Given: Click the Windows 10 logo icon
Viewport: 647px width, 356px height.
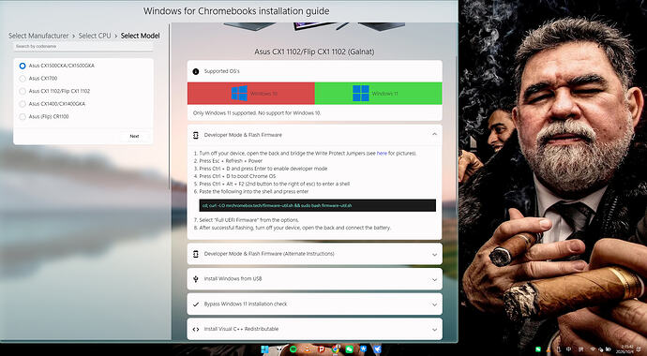Looking at the screenshot, I should (239, 94).
